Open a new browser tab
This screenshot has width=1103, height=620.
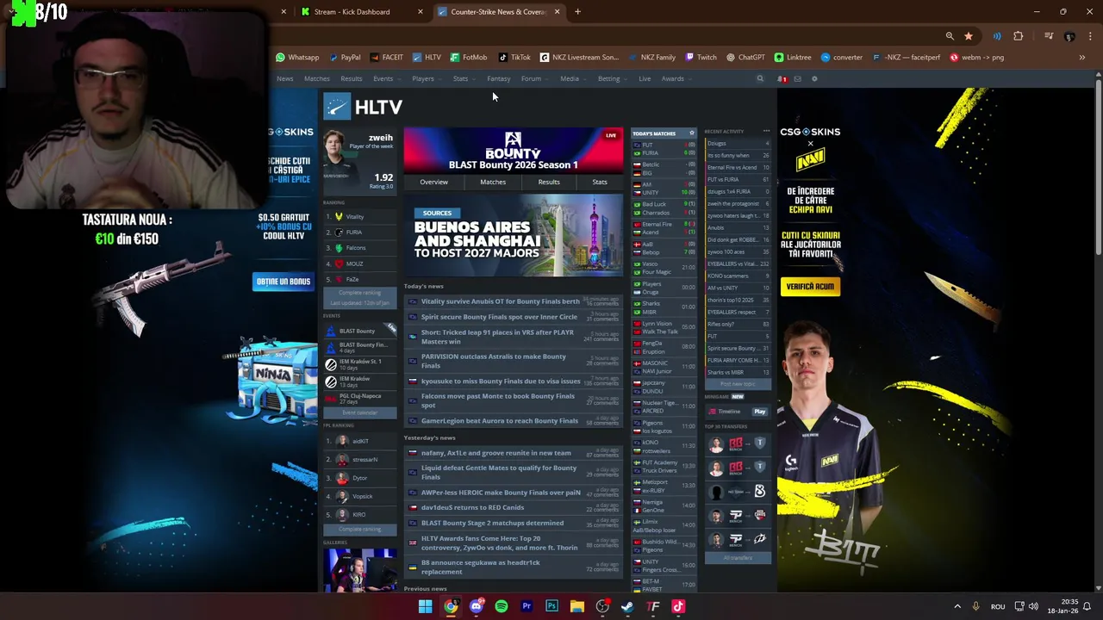click(x=577, y=12)
